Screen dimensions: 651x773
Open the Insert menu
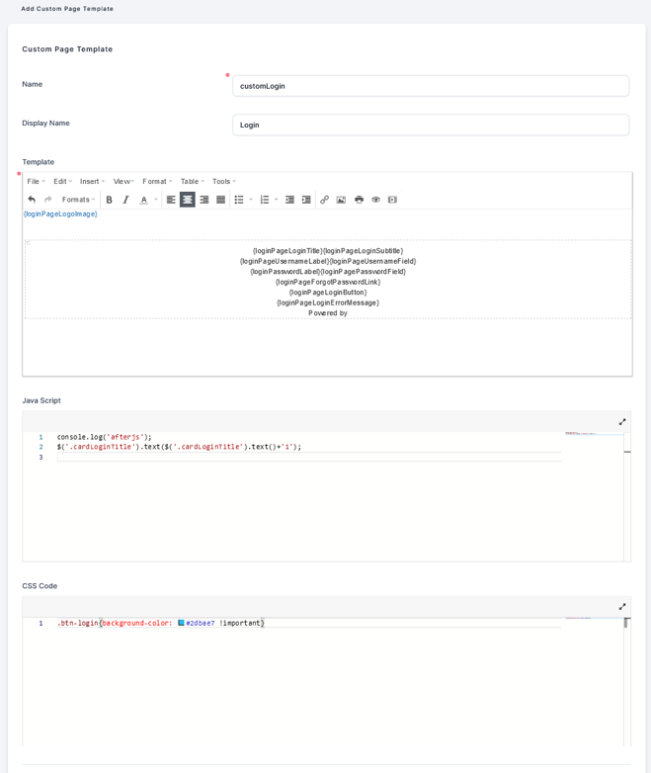(92, 182)
